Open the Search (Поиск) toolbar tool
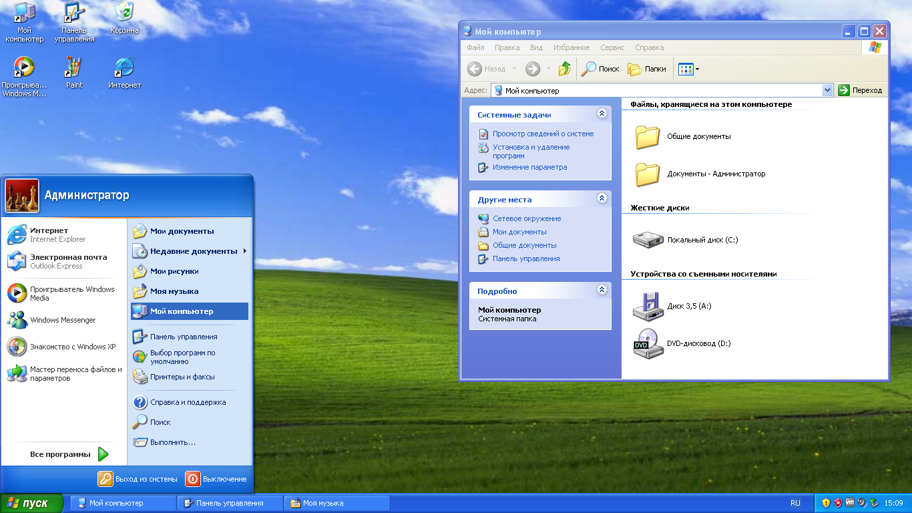This screenshot has height=513, width=912. coord(600,69)
